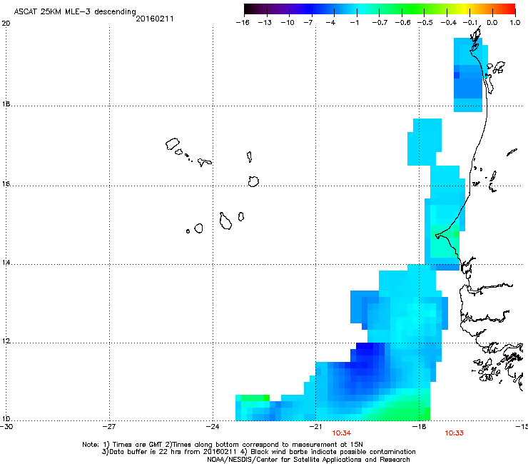Click the colorbar label -0.6
The height and width of the screenshot is (464, 528).
[402, 23]
